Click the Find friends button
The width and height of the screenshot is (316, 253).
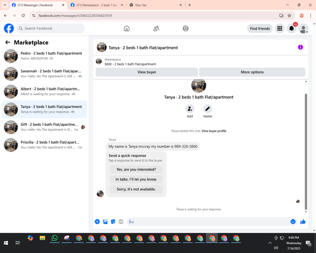pyautogui.click(x=260, y=28)
